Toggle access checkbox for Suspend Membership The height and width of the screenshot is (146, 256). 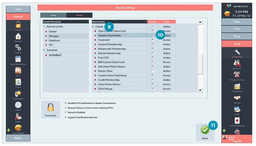coord(152,44)
